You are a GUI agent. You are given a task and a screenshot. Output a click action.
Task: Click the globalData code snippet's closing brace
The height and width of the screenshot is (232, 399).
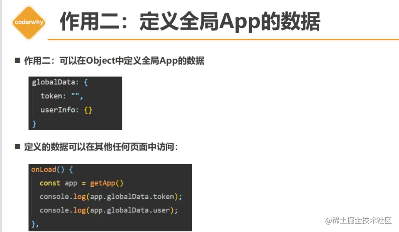point(34,124)
